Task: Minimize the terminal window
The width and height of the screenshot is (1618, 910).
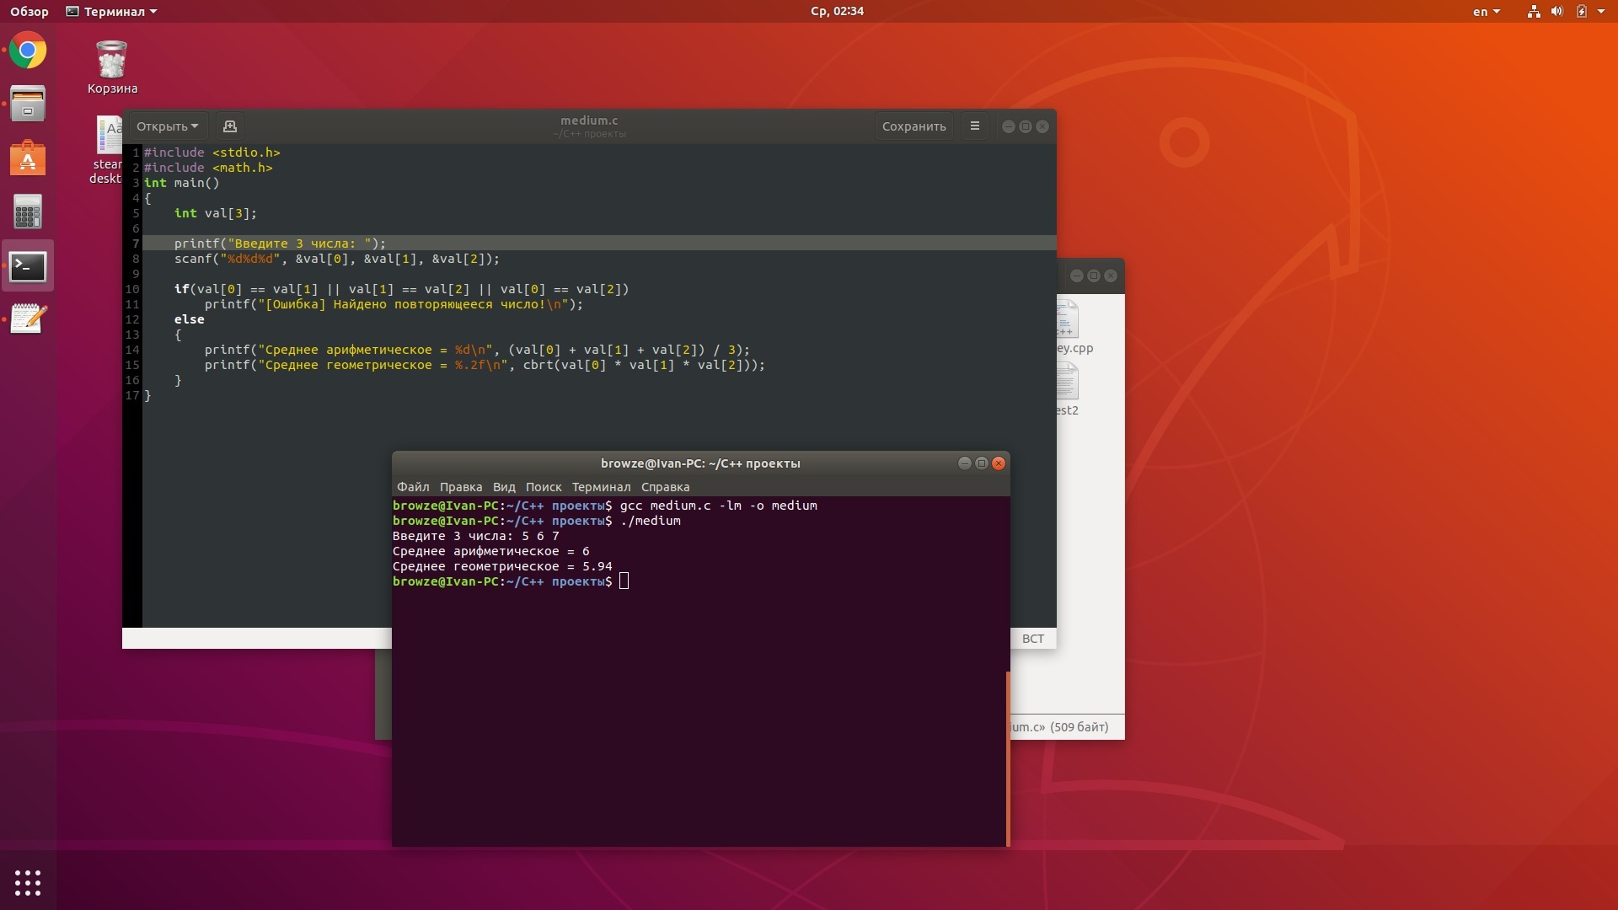Action: click(964, 463)
